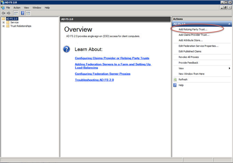Viewport: 233px width, 163px height.
Task: Click the Help icon in Actions pane
Action: click(175, 85)
